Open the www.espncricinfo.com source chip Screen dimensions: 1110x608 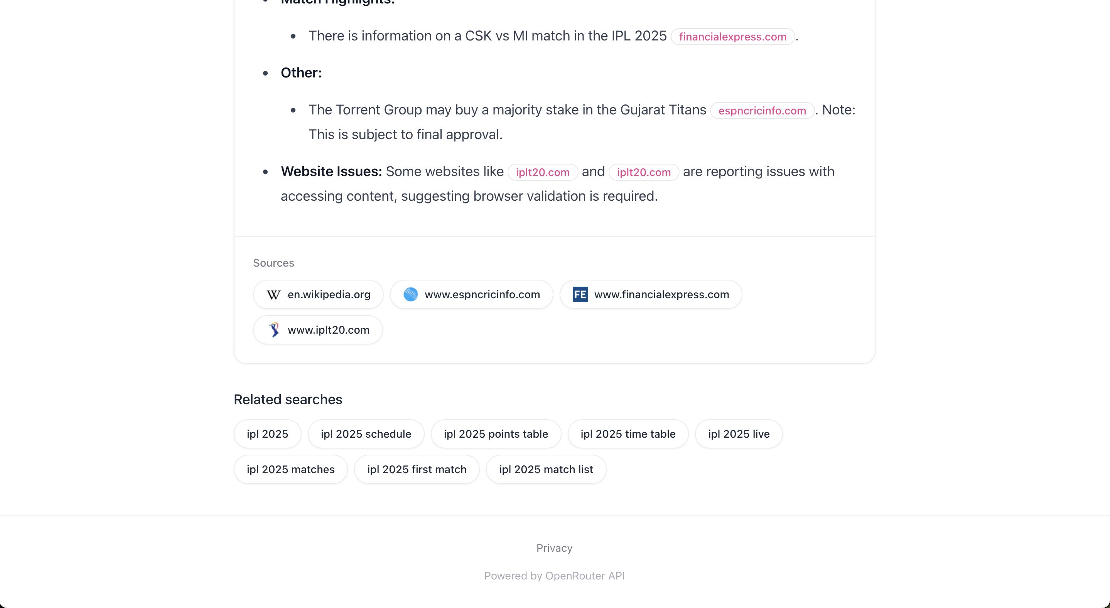pyautogui.click(x=482, y=294)
